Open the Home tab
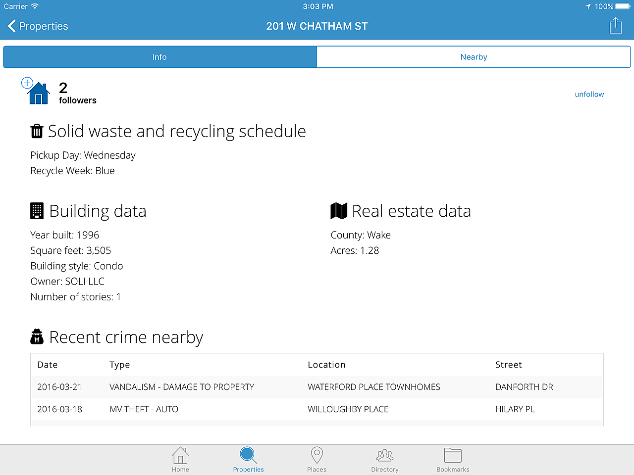634x475 pixels. (180, 459)
